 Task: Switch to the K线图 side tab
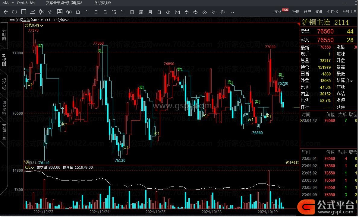[4, 60]
